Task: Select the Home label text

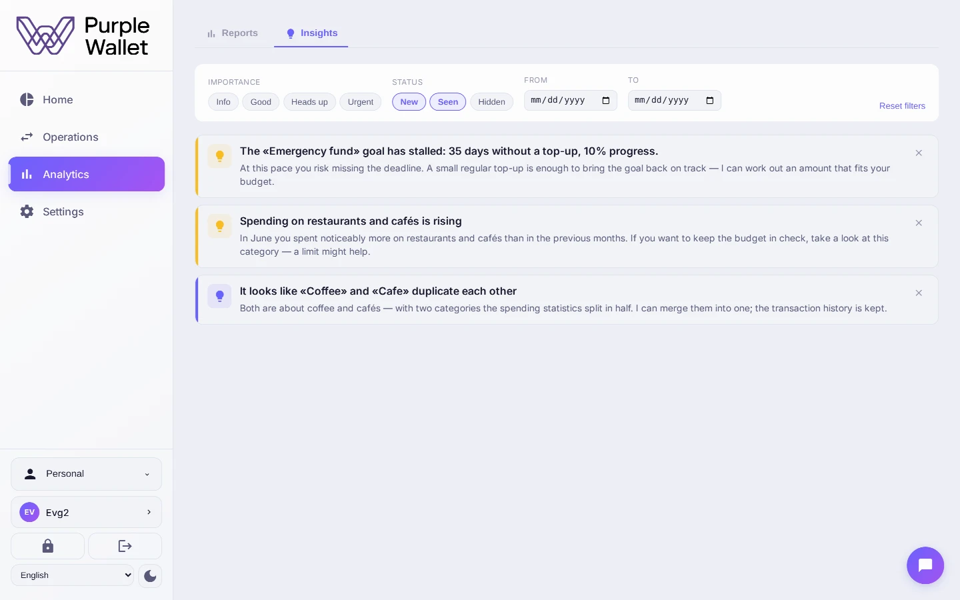Action: click(x=58, y=99)
